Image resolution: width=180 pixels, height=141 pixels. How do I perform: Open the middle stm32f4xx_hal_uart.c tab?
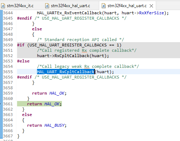coord(68,6)
